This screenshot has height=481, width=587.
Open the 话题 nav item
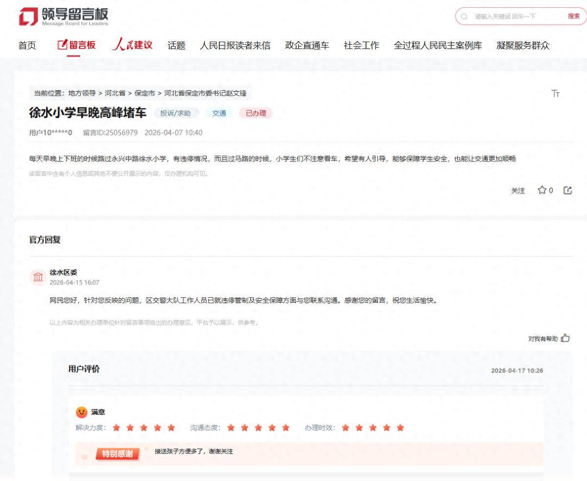[x=176, y=46]
